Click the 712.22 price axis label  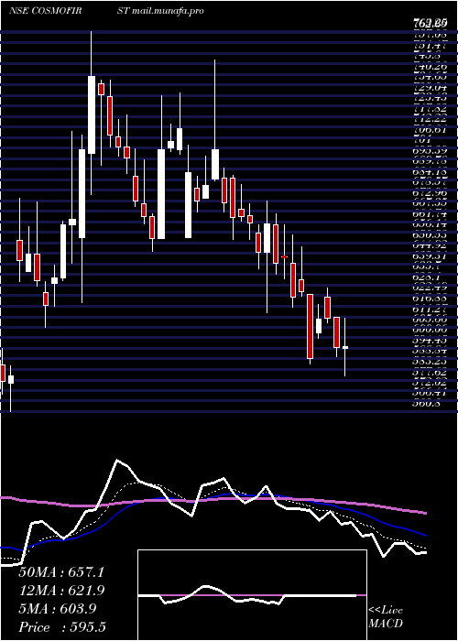pyautogui.click(x=431, y=118)
